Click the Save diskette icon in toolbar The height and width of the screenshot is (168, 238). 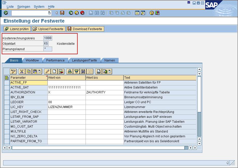pos(62,13)
